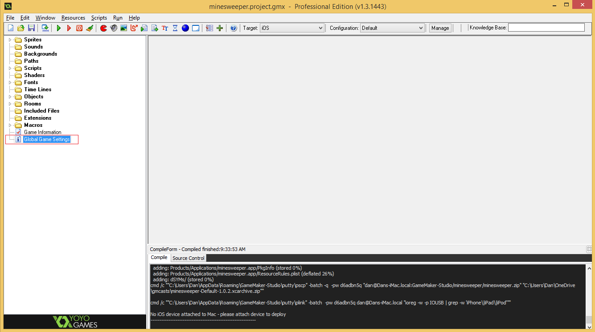Screen dimensions: 595x332
Task: Select the Backgrounds folder in tree
Action: point(41,54)
